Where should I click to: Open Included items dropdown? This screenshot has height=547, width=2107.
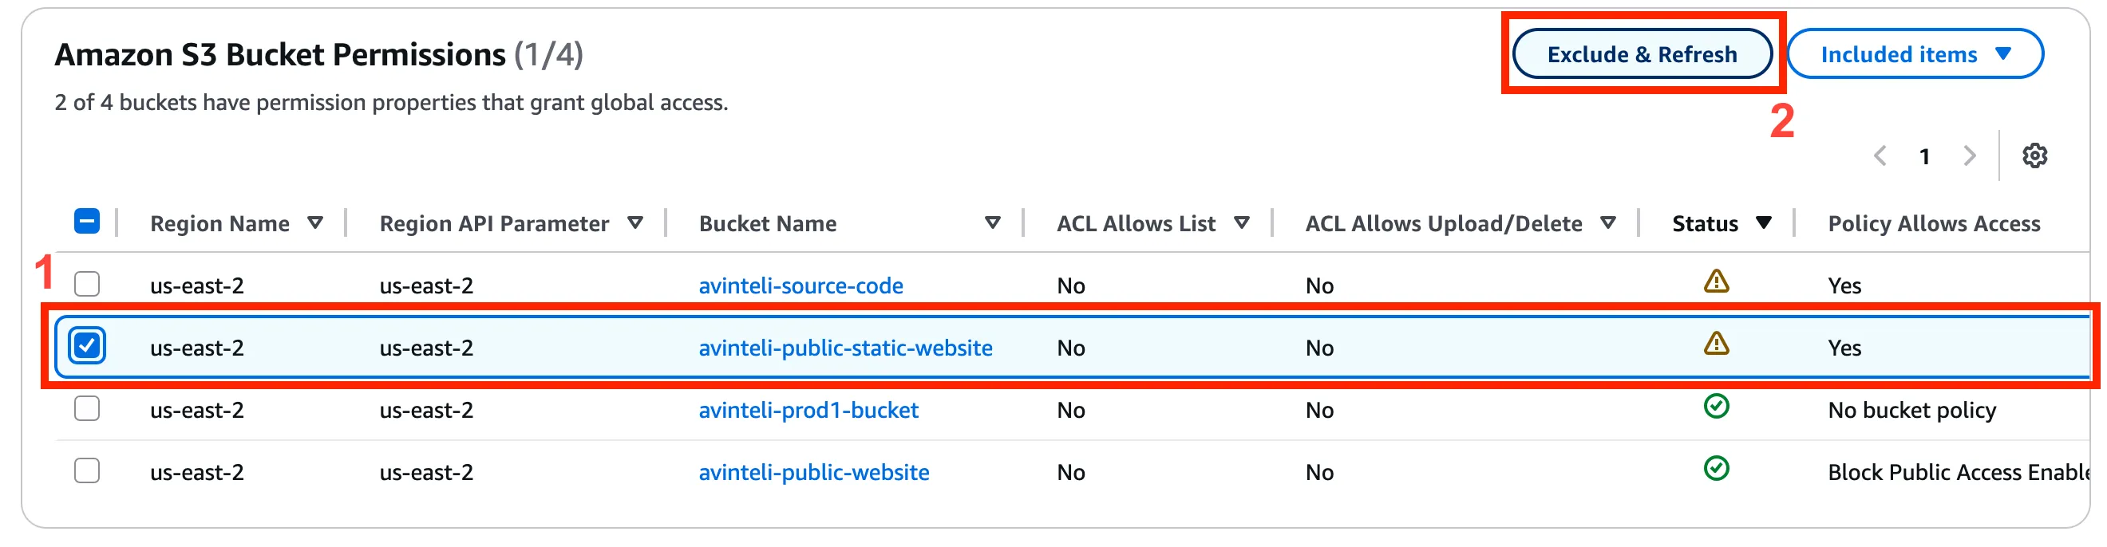pyautogui.click(x=1914, y=54)
